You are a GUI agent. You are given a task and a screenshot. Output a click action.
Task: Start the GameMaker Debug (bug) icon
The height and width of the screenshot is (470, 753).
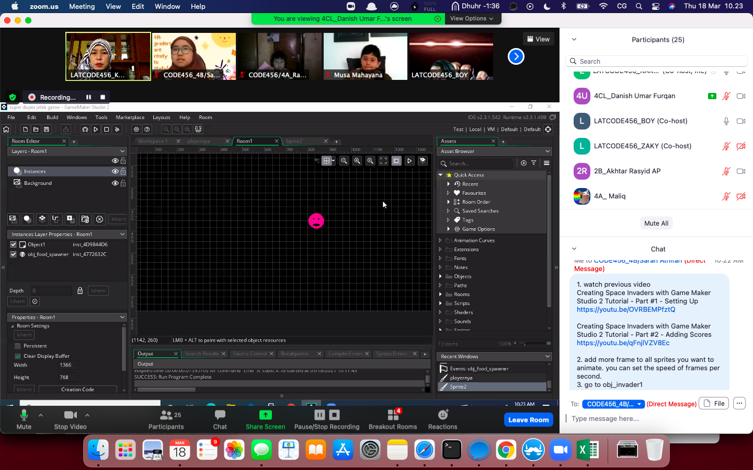coord(85,130)
